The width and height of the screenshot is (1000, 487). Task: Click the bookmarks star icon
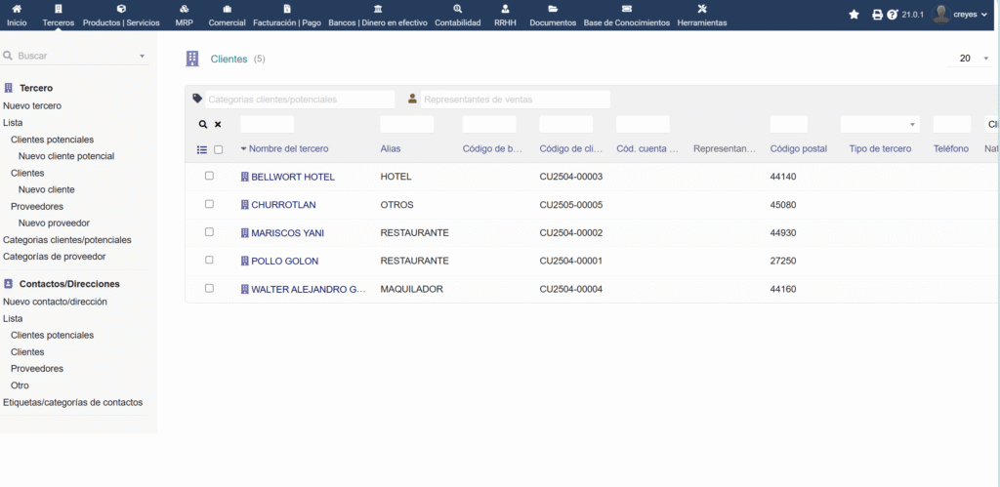[x=854, y=15]
